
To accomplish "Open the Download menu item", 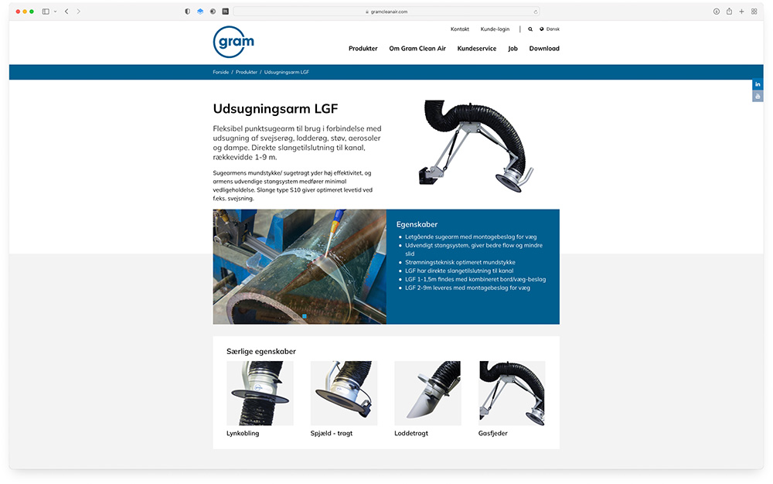I will coord(544,48).
